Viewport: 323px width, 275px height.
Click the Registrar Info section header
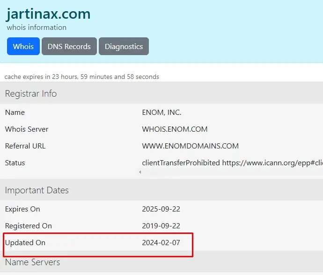[x=31, y=93]
